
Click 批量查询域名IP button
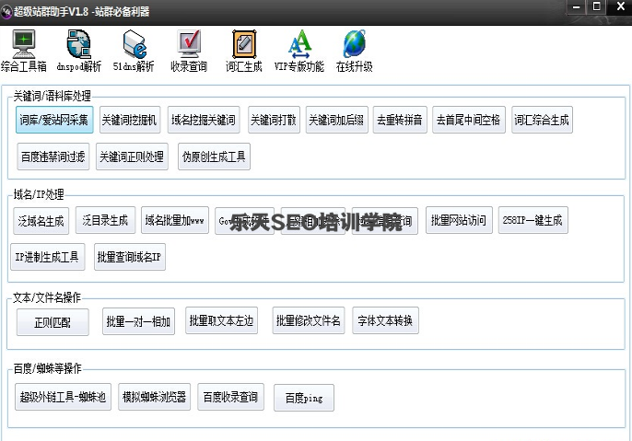tap(130, 257)
